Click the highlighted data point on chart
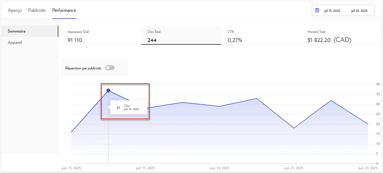 point(108,90)
